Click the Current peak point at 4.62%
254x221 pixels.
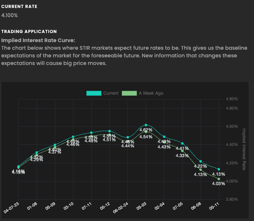146,125
